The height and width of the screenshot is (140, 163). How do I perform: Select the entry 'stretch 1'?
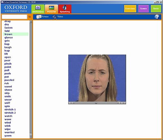[10, 109]
